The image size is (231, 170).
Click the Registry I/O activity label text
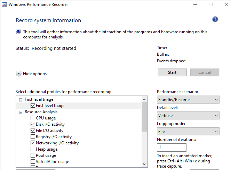pyautogui.click(x=54, y=137)
